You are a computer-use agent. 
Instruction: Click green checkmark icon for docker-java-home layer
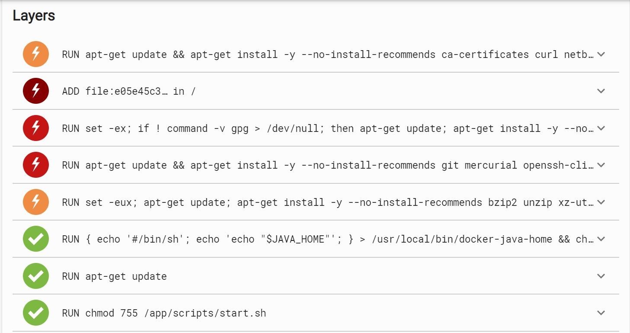click(36, 239)
